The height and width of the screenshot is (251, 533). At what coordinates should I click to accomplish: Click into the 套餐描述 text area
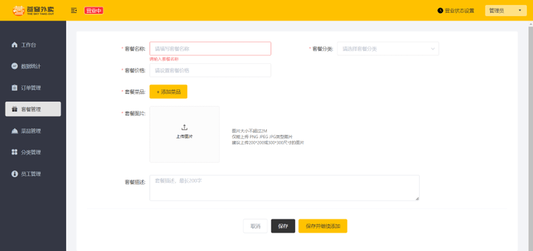coord(284,188)
